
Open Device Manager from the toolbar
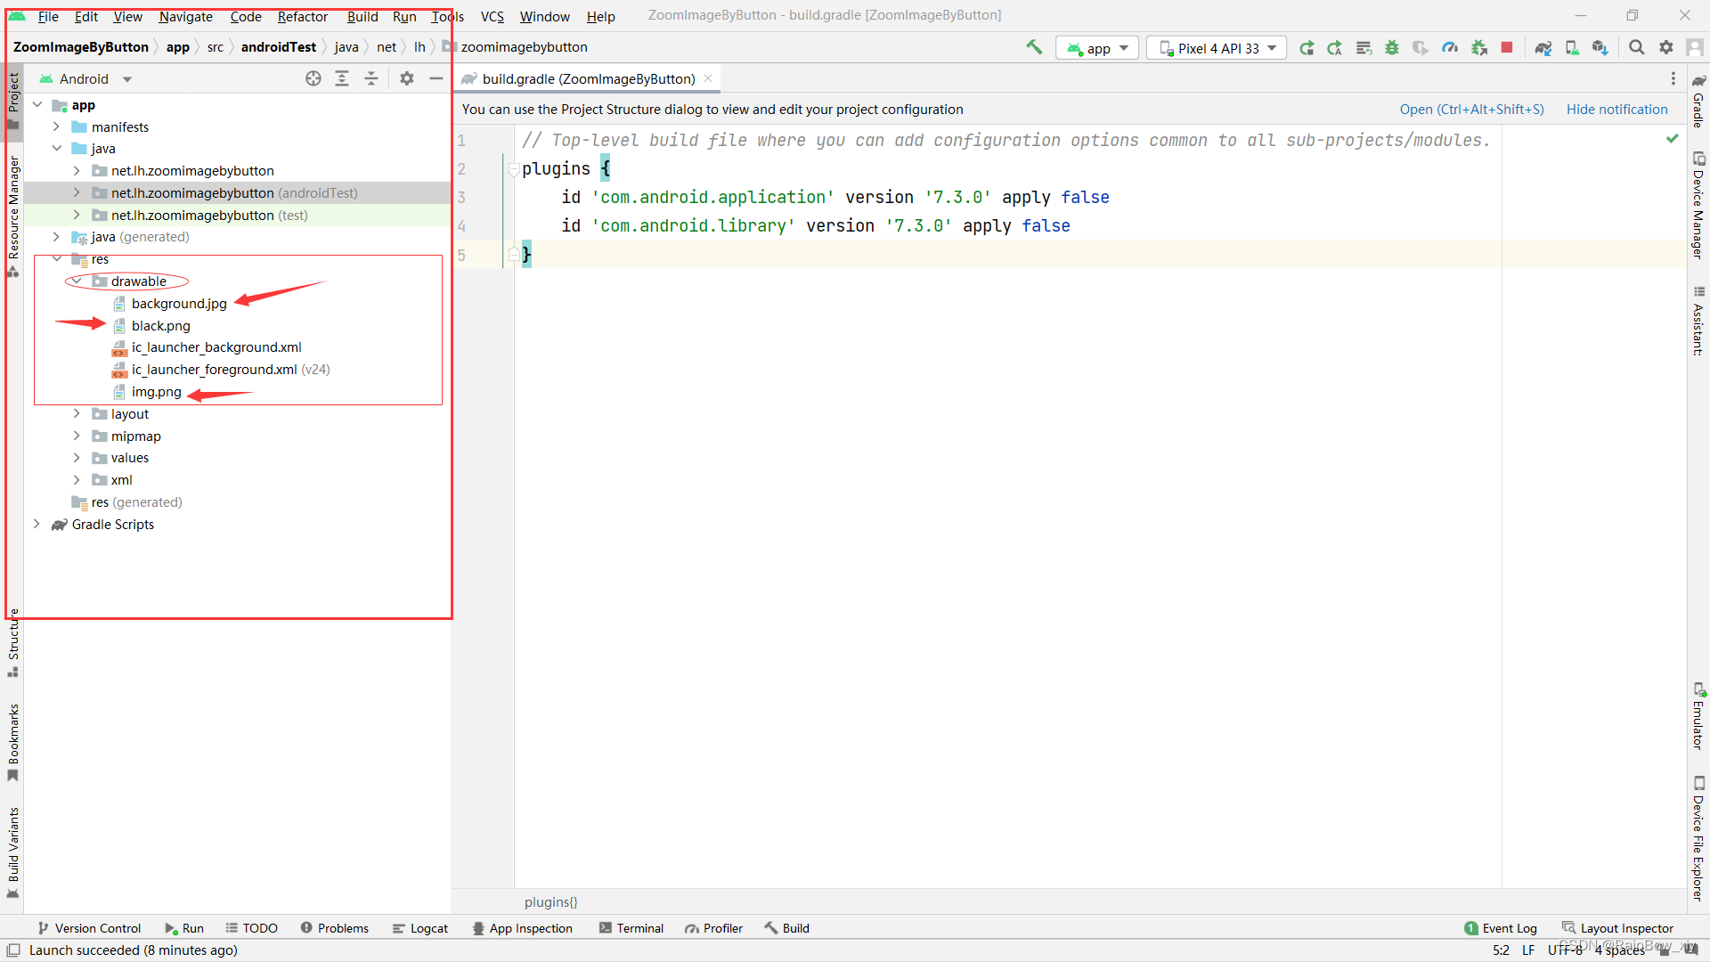1572,47
